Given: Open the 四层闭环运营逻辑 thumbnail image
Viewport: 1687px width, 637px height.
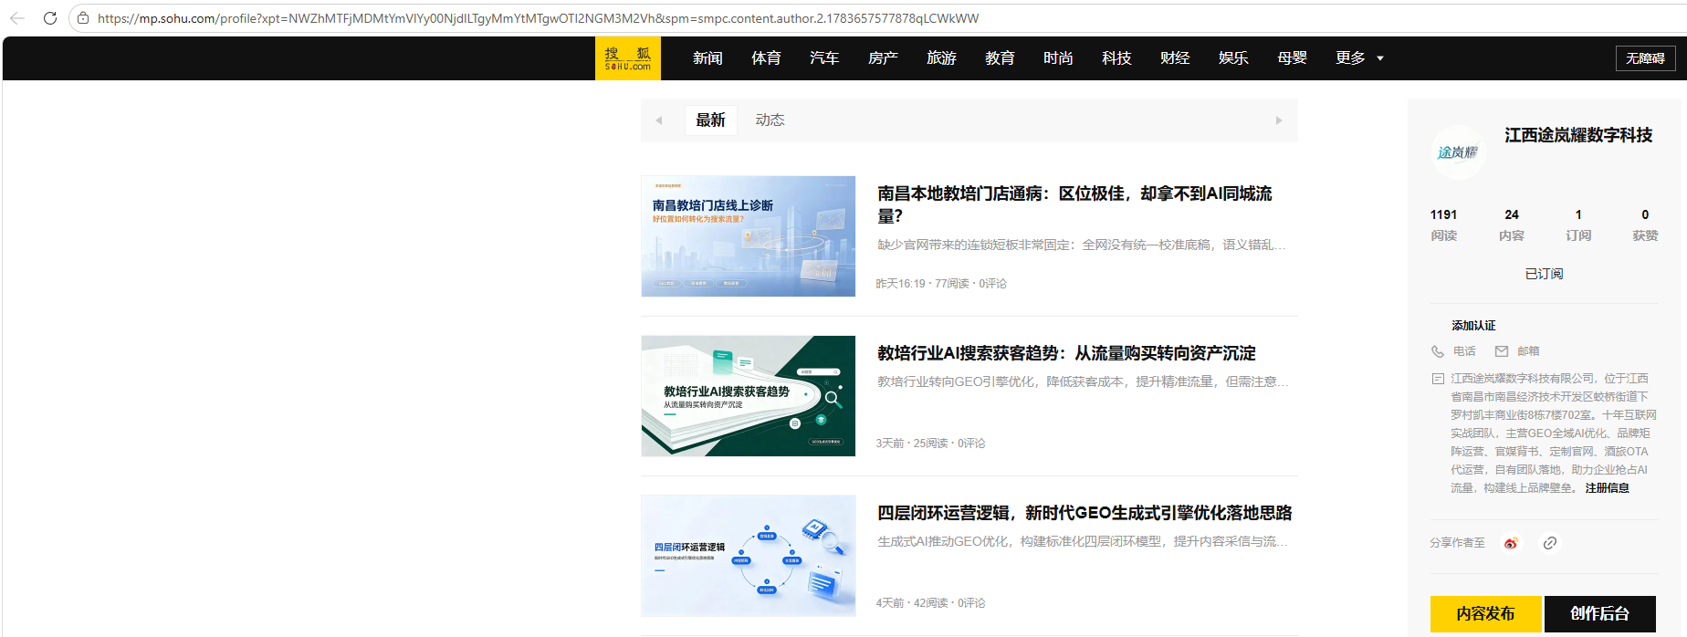Looking at the screenshot, I should 749,556.
